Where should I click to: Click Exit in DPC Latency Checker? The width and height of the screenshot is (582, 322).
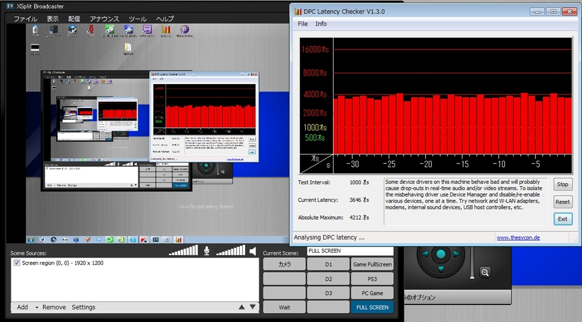(x=563, y=219)
